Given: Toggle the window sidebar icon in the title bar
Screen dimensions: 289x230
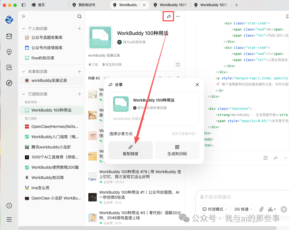Looking at the screenshot, I should click(24, 5).
